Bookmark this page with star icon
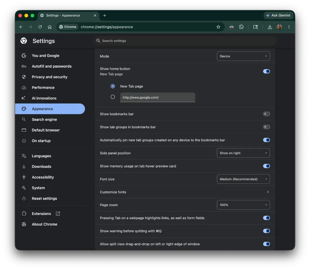Image resolution: width=310 pixels, height=270 pixels. pos(218,27)
